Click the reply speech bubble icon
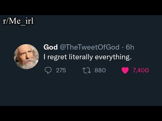Screen dimensions: 162x121 pyautogui.click(x=48, y=70)
